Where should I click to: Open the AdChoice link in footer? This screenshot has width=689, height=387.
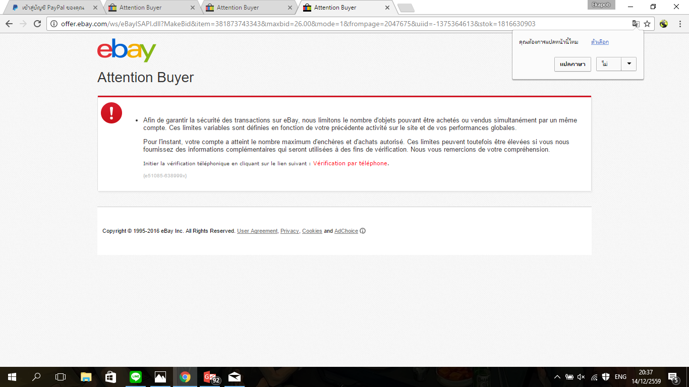[346, 231]
